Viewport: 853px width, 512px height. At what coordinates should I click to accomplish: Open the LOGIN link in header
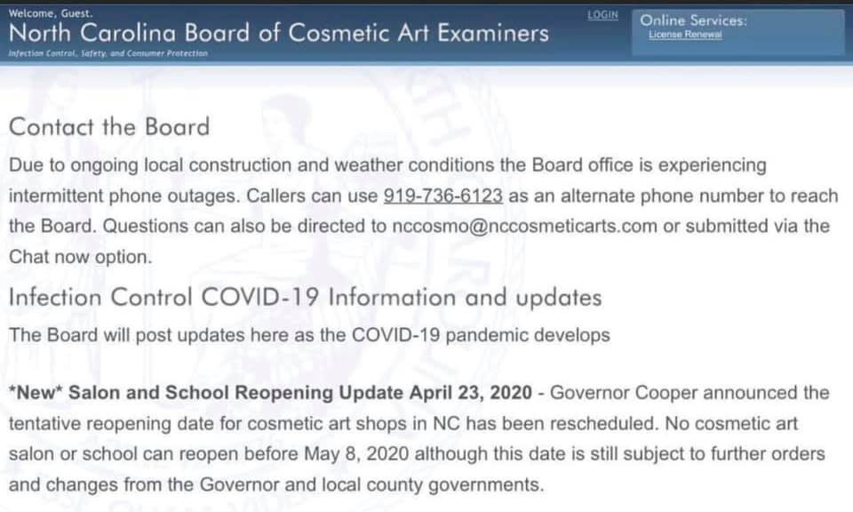[x=602, y=15]
